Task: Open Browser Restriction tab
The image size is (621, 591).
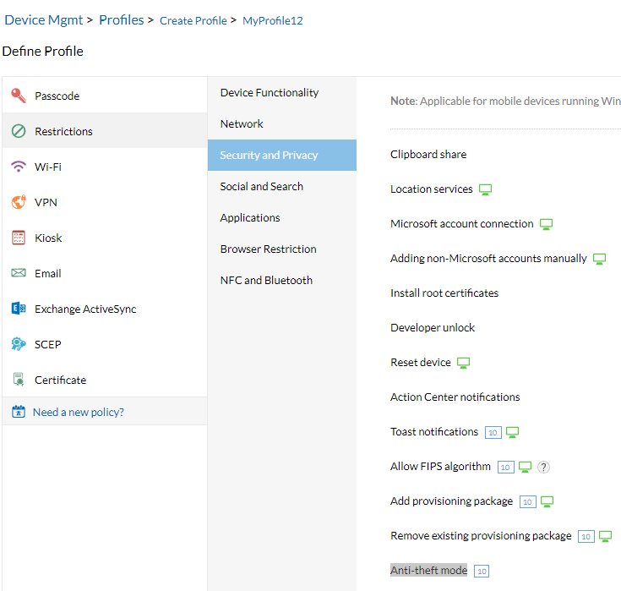Action: pyautogui.click(x=268, y=249)
